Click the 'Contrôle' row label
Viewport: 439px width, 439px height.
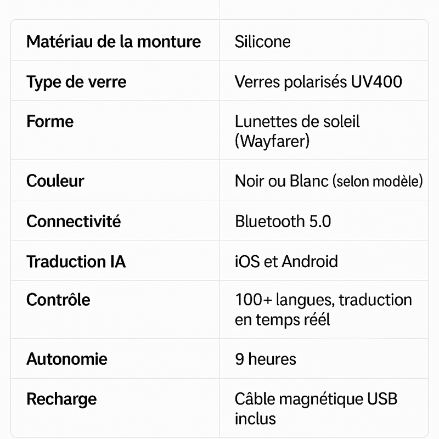[58, 300]
